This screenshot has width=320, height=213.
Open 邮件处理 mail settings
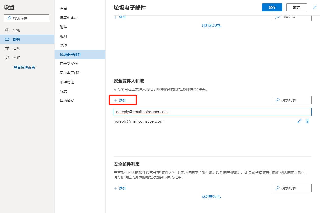pos(80,82)
